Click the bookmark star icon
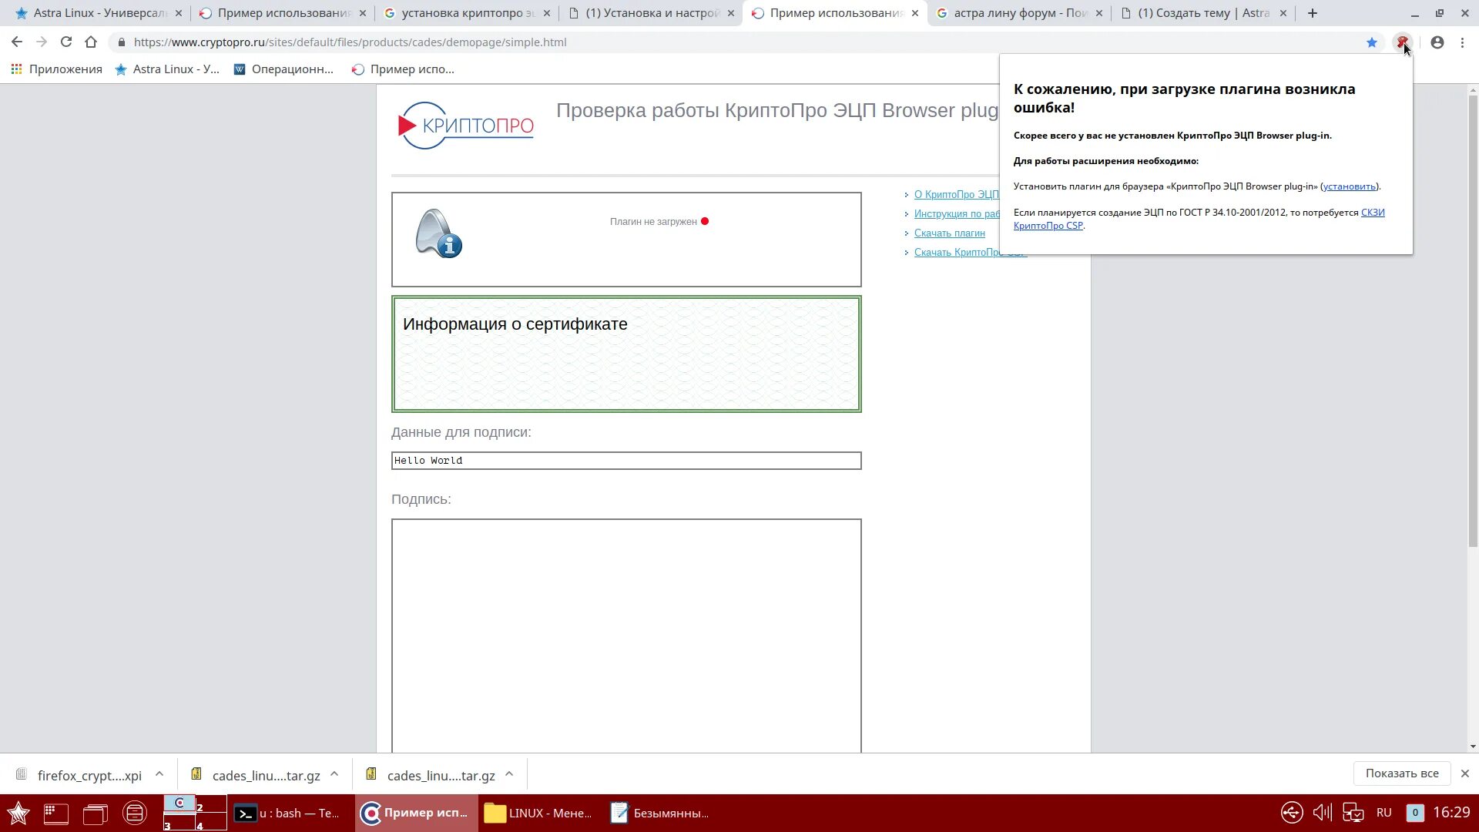This screenshot has width=1479, height=832. point(1372,42)
